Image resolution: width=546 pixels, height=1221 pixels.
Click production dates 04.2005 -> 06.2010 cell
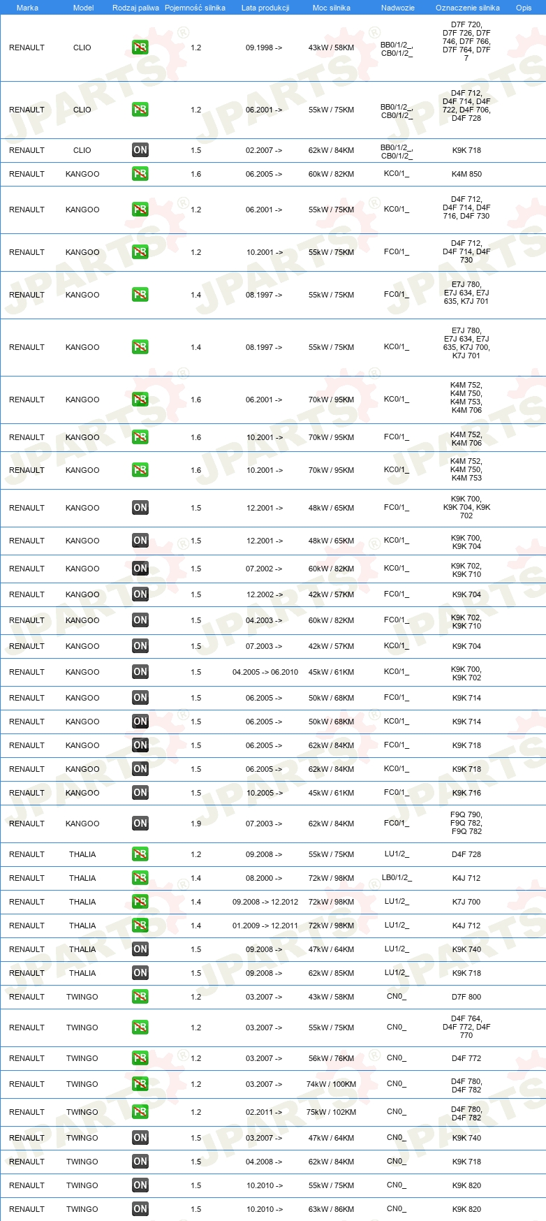point(265,672)
